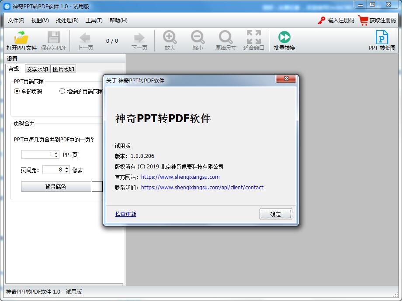Select the 全部页码 radio button
The image size is (402, 301).
(16, 91)
